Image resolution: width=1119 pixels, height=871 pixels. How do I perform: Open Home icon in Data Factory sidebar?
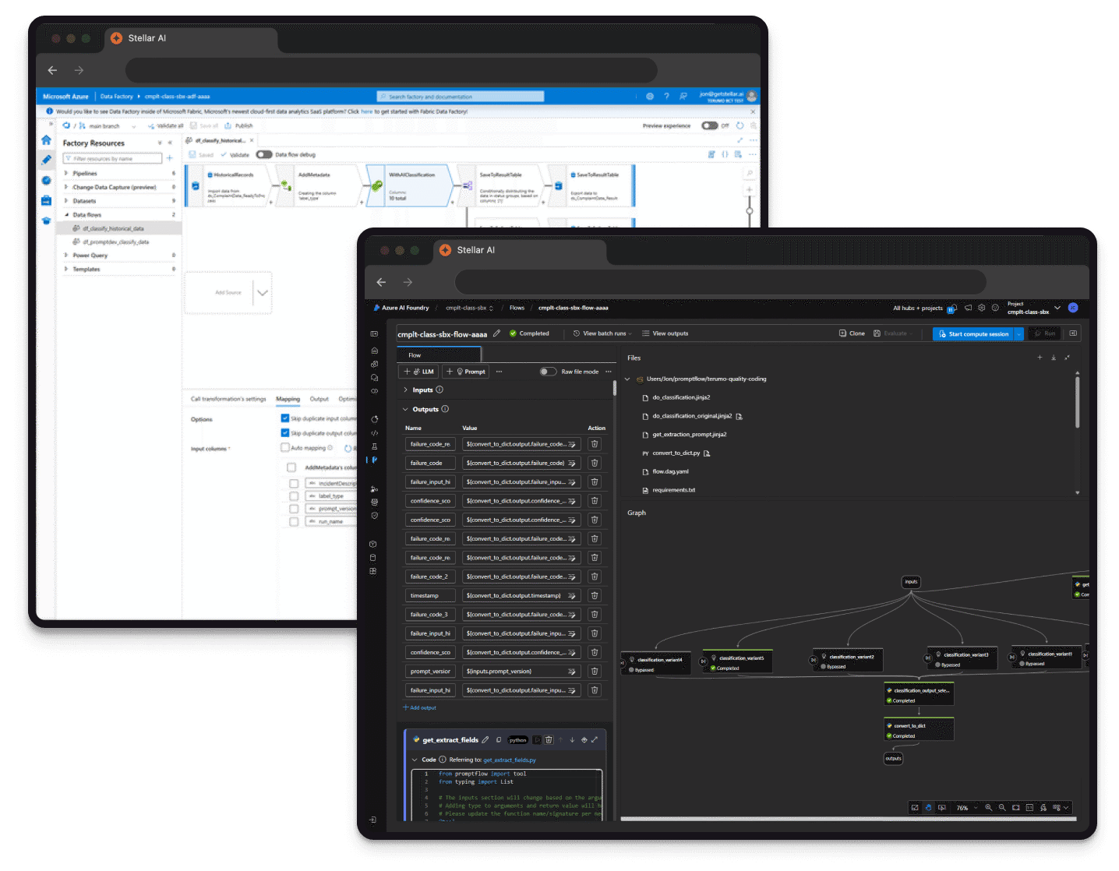click(46, 140)
